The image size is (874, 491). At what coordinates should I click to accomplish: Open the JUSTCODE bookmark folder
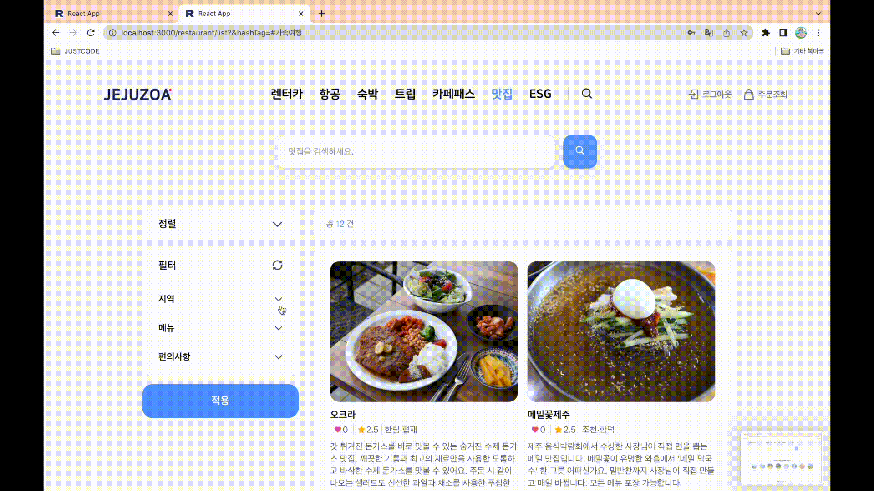[x=75, y=51]
